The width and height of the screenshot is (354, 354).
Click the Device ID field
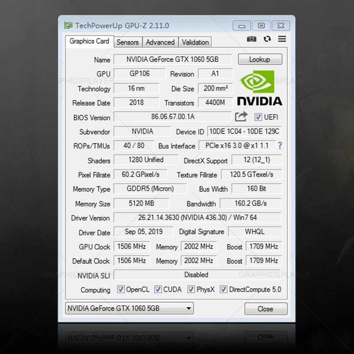coord(244,131)
